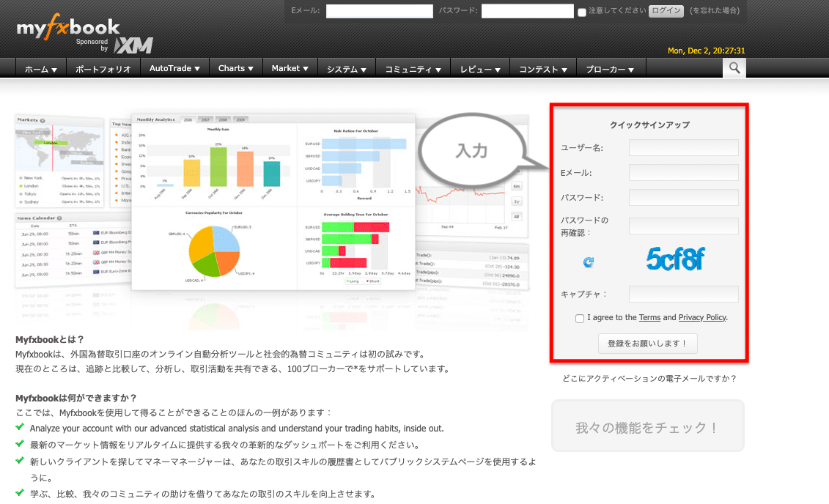Expand the システム dropdown
The image size is (829, 504).
(346, 69)
